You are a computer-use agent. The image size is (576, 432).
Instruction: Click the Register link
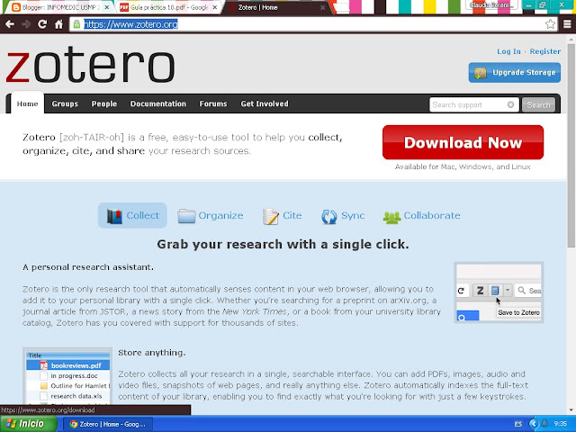[545, 51]
